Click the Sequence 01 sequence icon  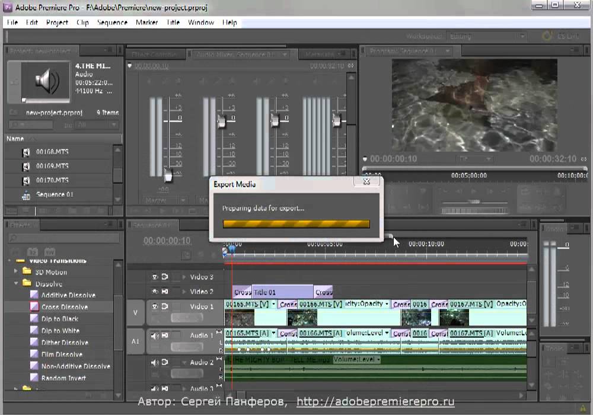point(26,195)
